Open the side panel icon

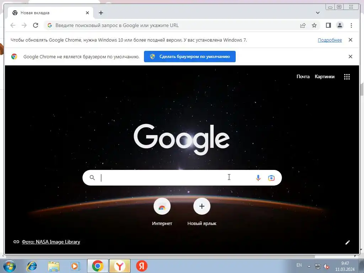(328, 25)
